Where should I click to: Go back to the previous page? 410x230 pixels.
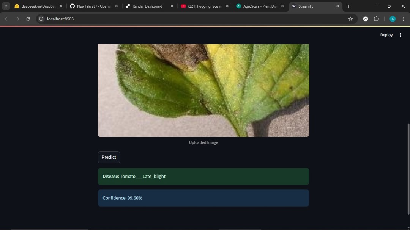pyautogui.click(x=7, y=19)
